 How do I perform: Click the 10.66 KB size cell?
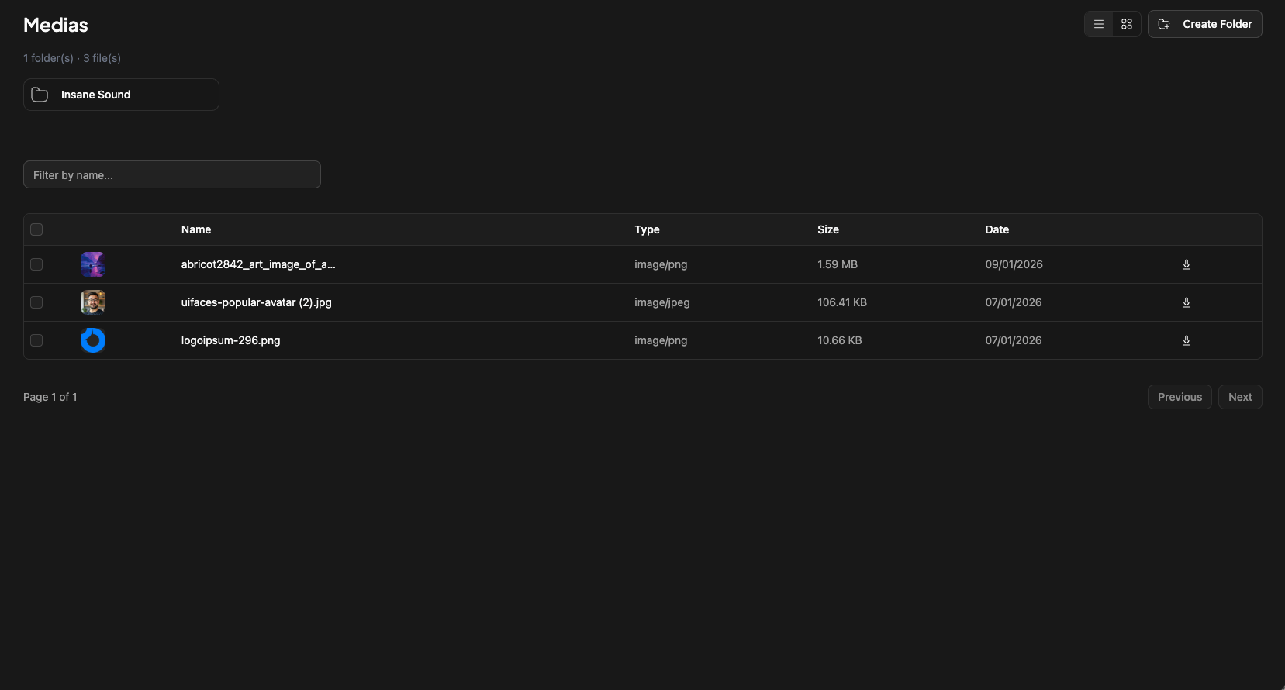click(x=840, y=340)
